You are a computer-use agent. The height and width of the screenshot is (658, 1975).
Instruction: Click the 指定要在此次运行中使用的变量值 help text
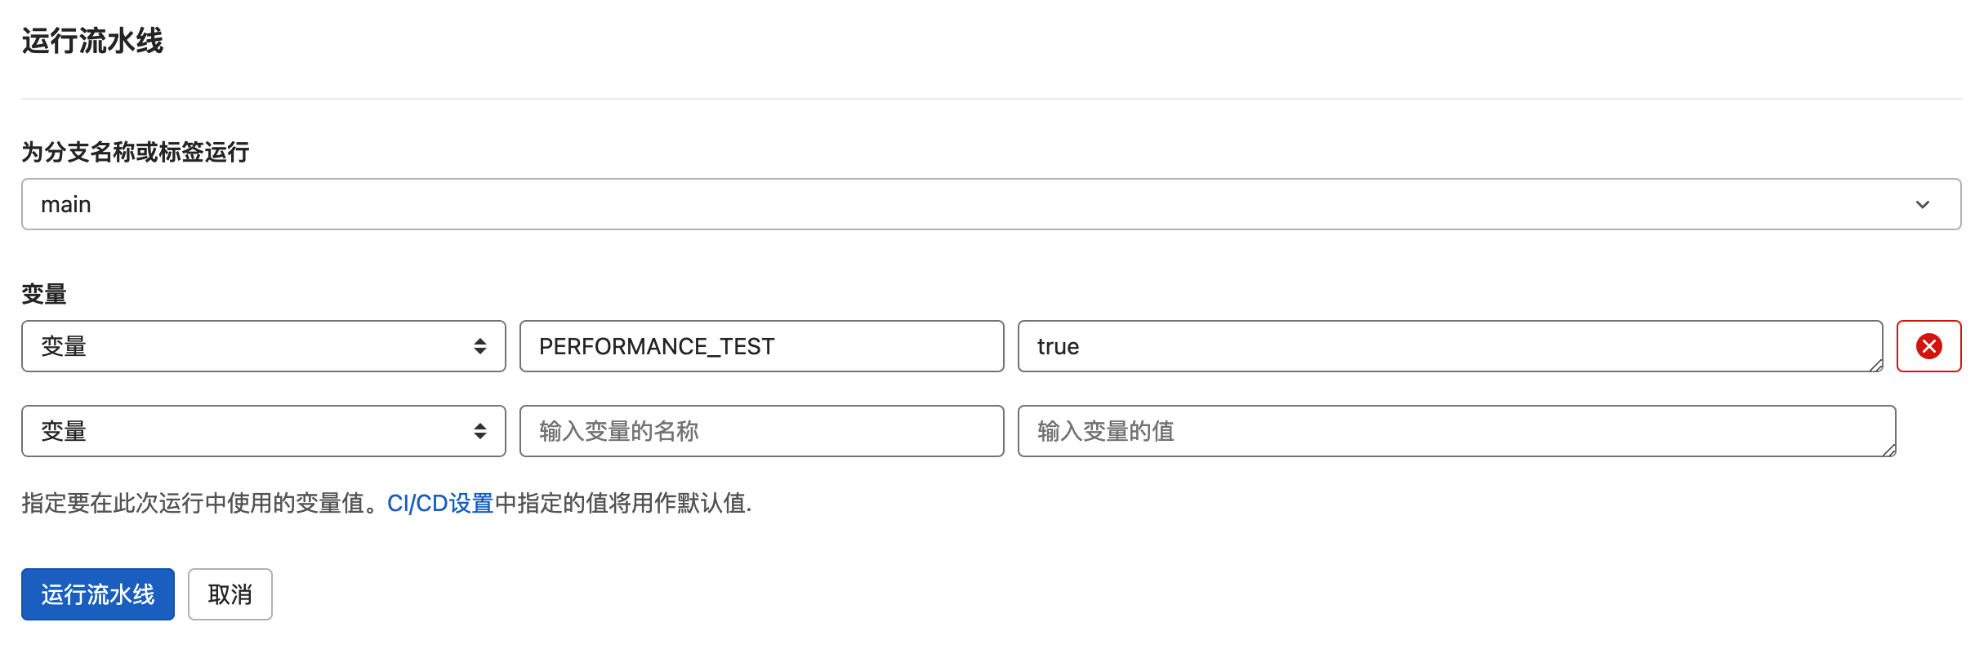click(x=193, y=503)
